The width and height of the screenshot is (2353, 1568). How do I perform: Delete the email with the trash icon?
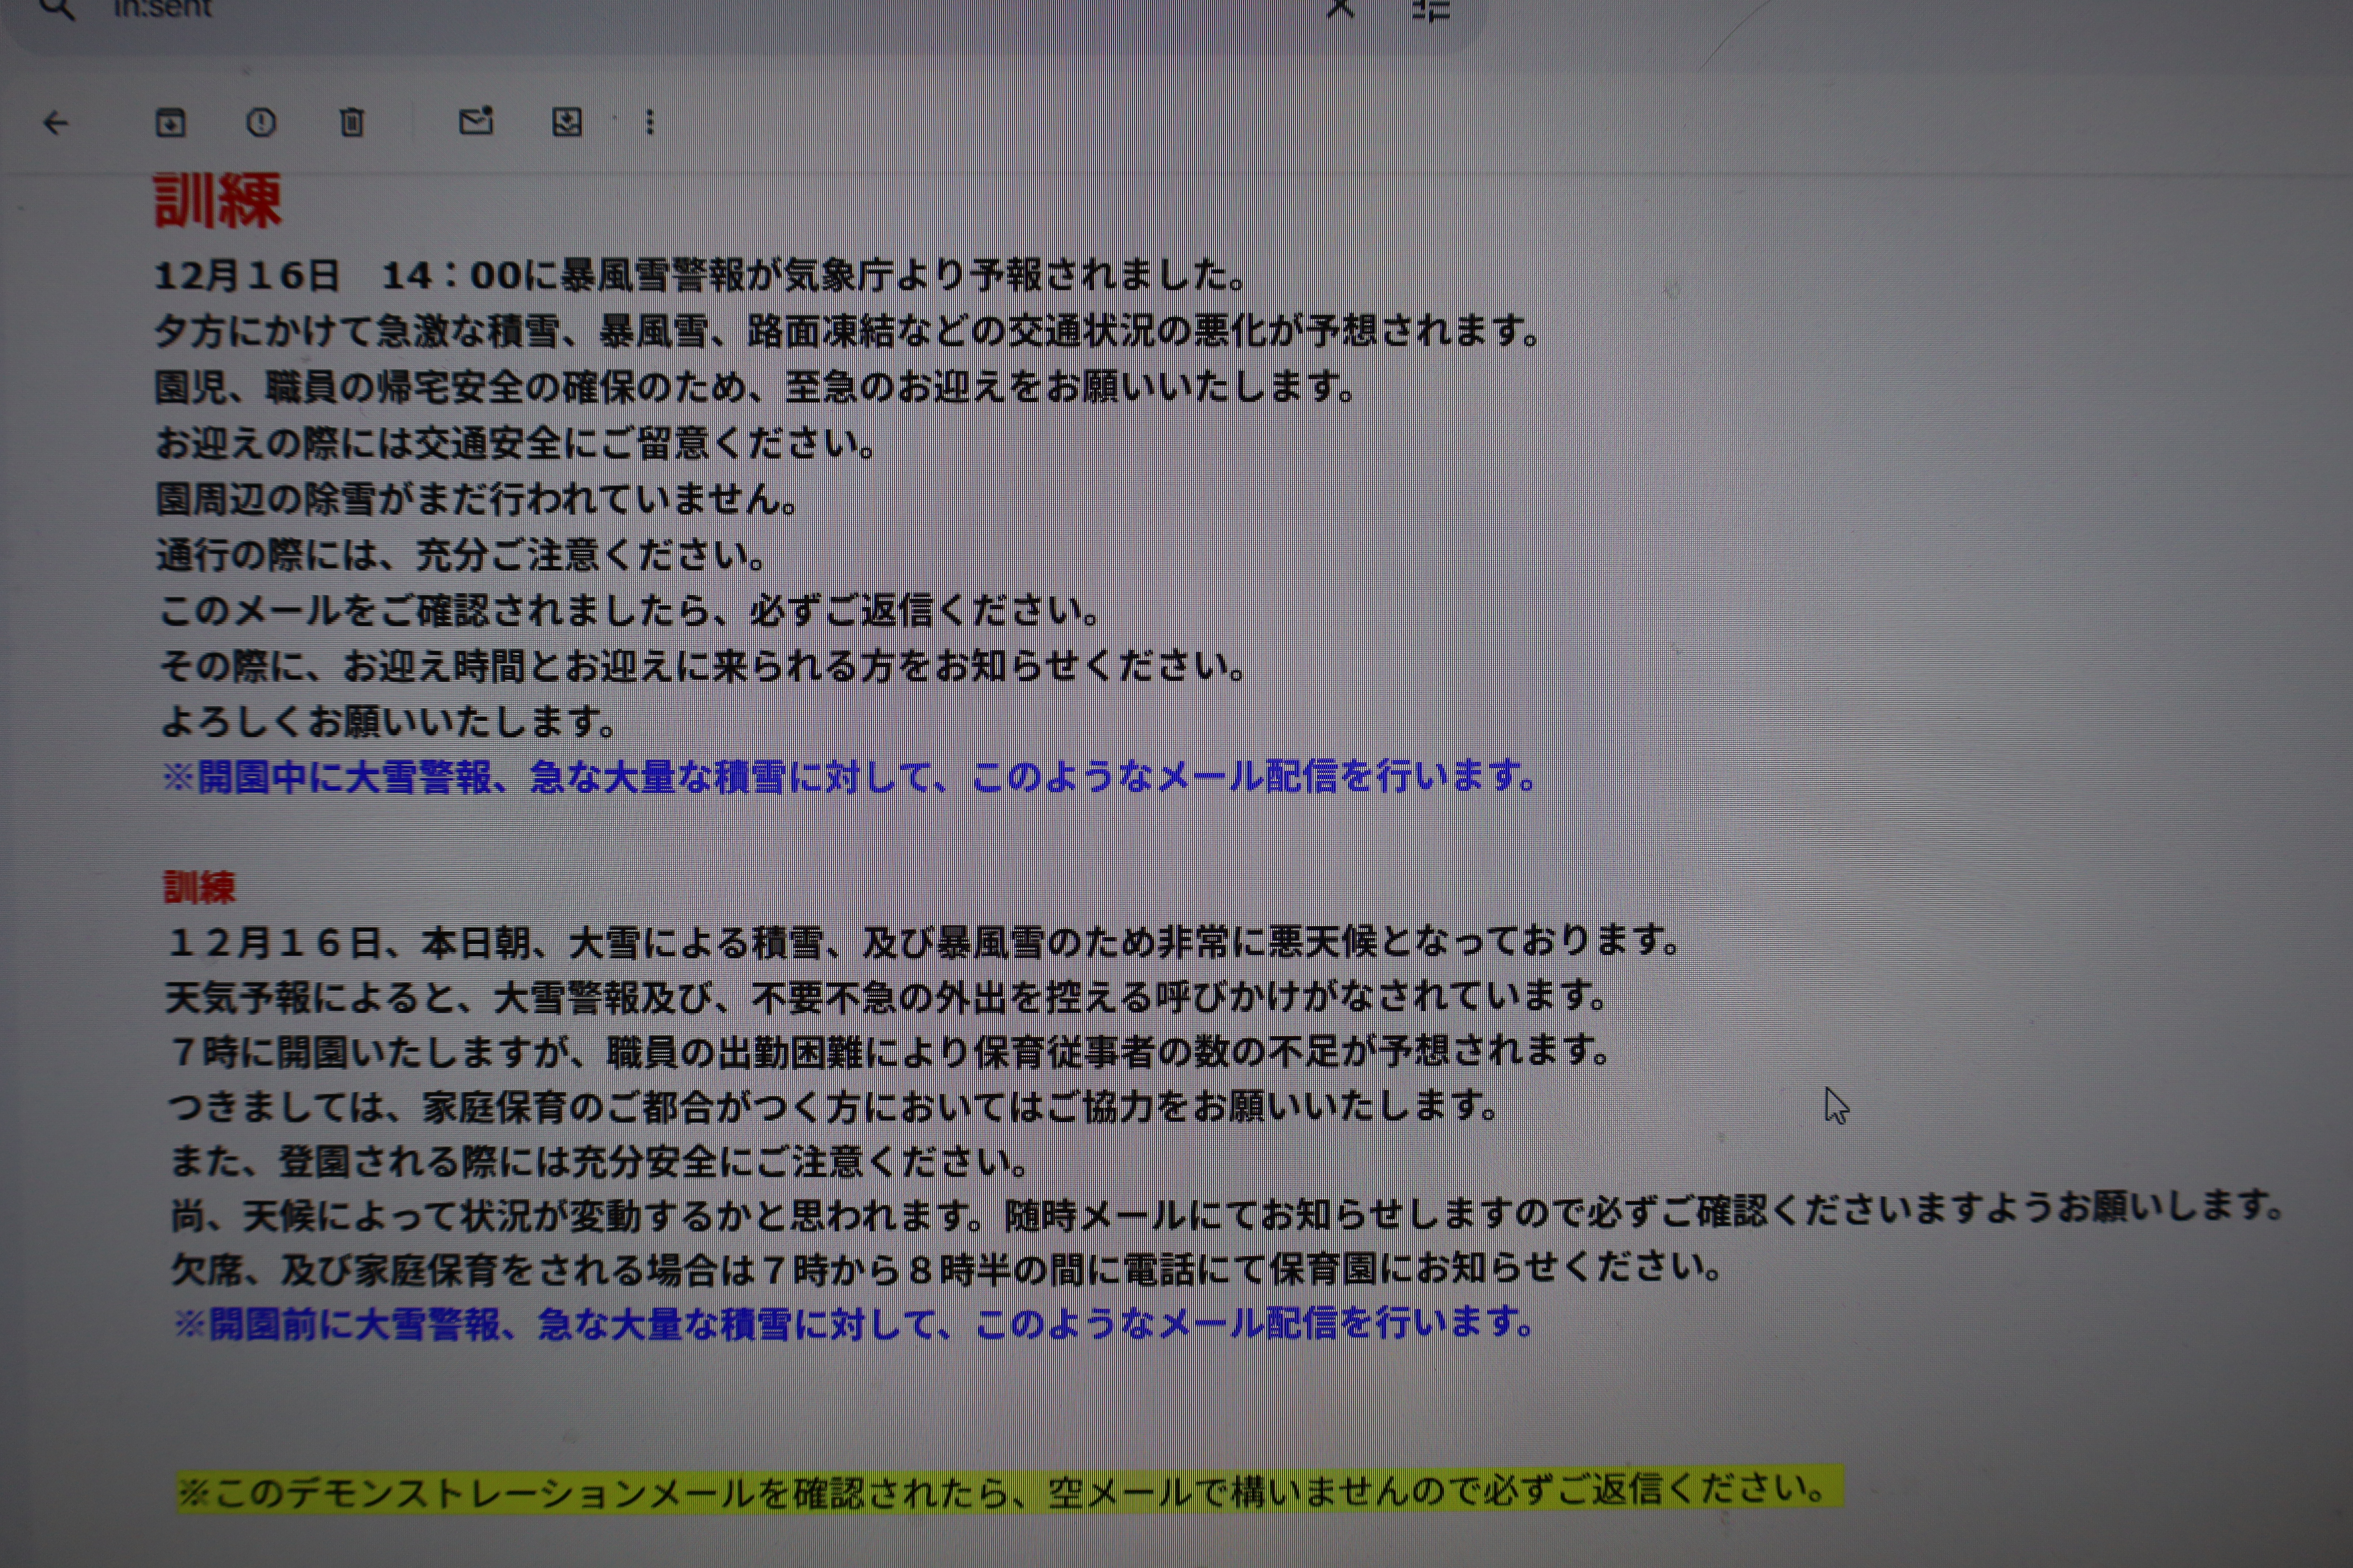(351, 123)
